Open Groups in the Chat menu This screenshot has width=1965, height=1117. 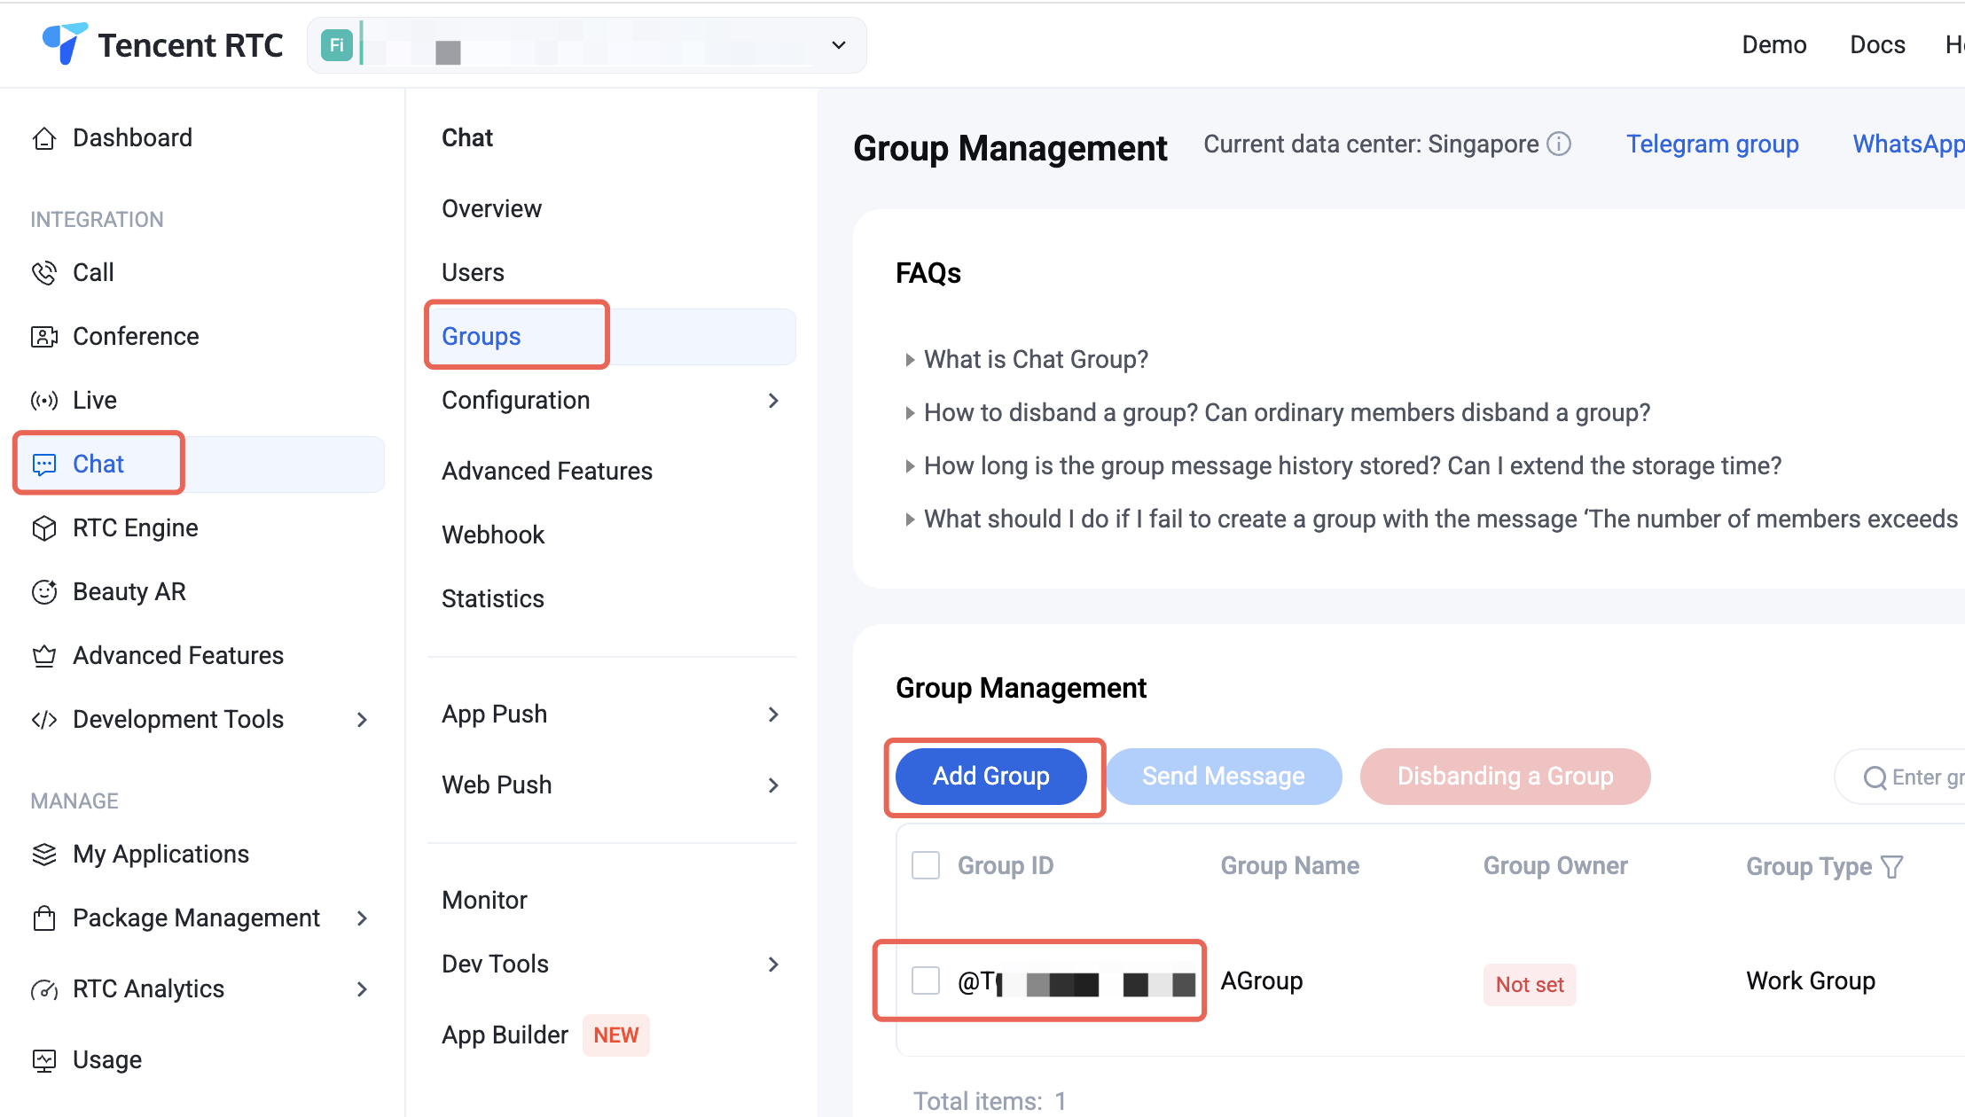click(612, 337)
